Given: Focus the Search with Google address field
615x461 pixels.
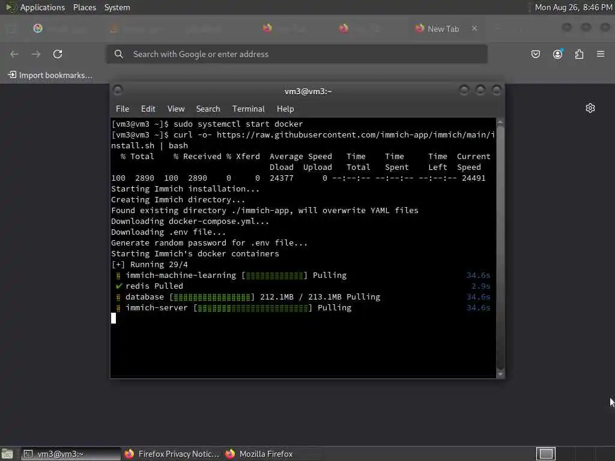Looking at the screenshot, I should (x=297, y=54).
